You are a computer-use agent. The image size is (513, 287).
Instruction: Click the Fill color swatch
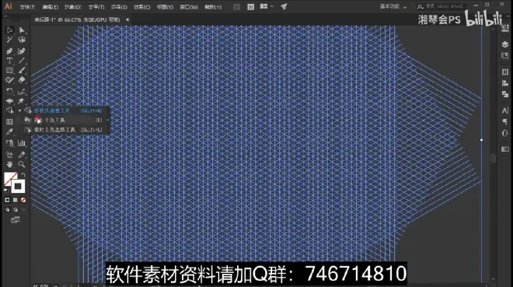pyautogui.click(x=10, y=178)
